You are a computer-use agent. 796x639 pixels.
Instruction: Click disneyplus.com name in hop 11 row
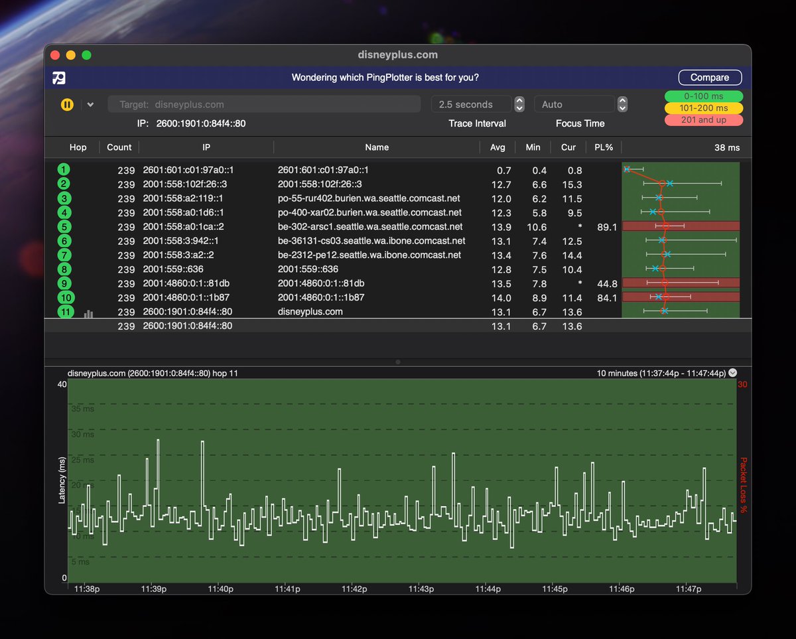click(310, 312)
